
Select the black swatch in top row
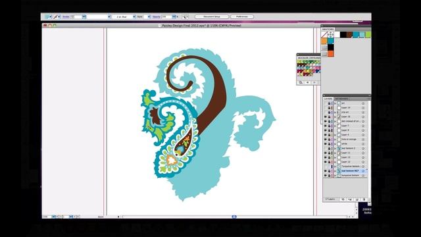point(343,34)
